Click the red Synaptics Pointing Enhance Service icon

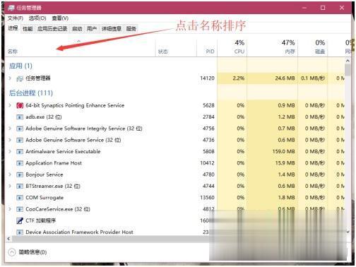20,105
